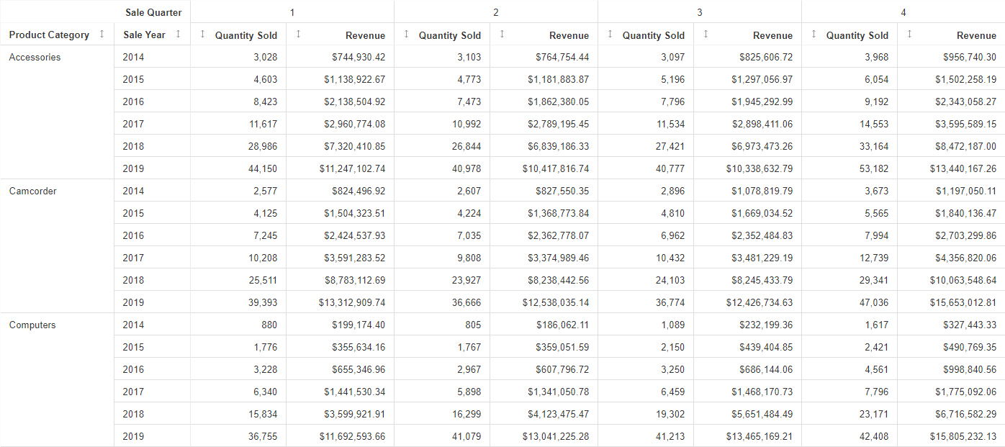Select the quarter 3 column header
The image size is (1005, 447).
(700, 12)
